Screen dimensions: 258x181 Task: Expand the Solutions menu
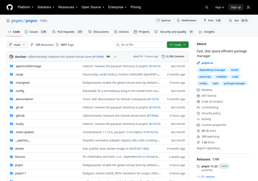click(x=46, y=7)
